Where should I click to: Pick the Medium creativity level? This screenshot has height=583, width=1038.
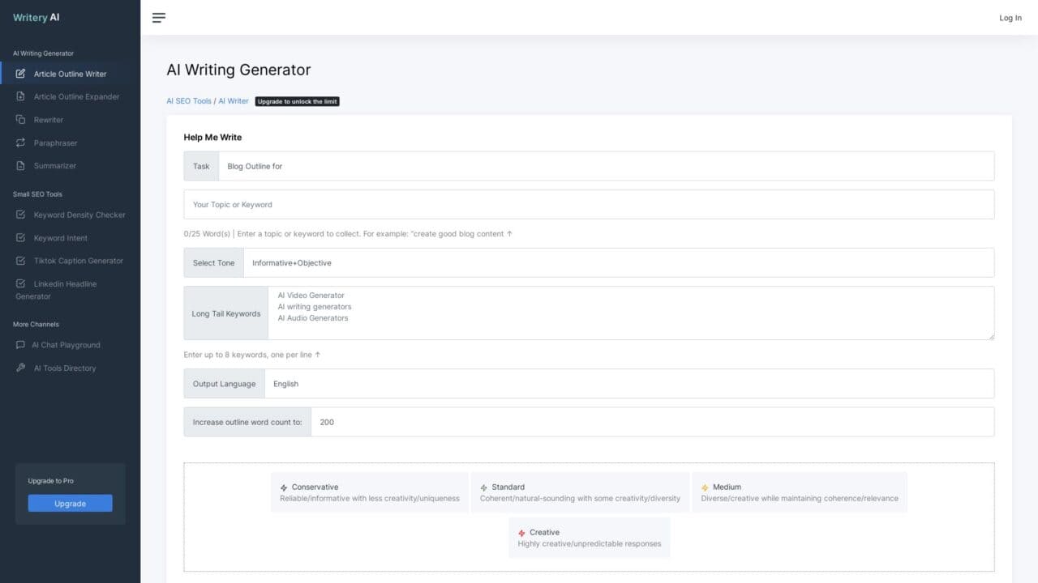800,492
